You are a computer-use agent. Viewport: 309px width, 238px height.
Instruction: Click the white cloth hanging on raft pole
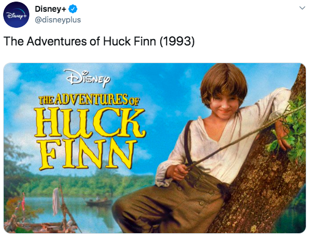tap(56, 201)
